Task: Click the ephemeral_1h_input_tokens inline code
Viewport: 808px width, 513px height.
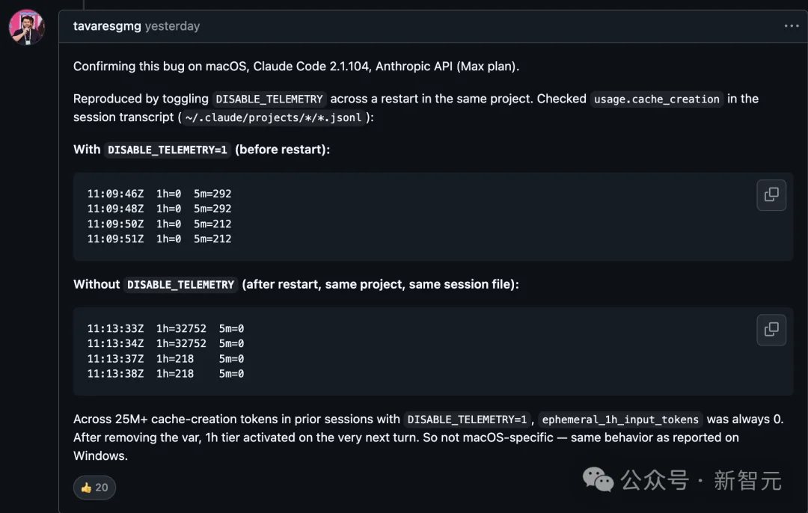Action: click(x=620, y=420)
